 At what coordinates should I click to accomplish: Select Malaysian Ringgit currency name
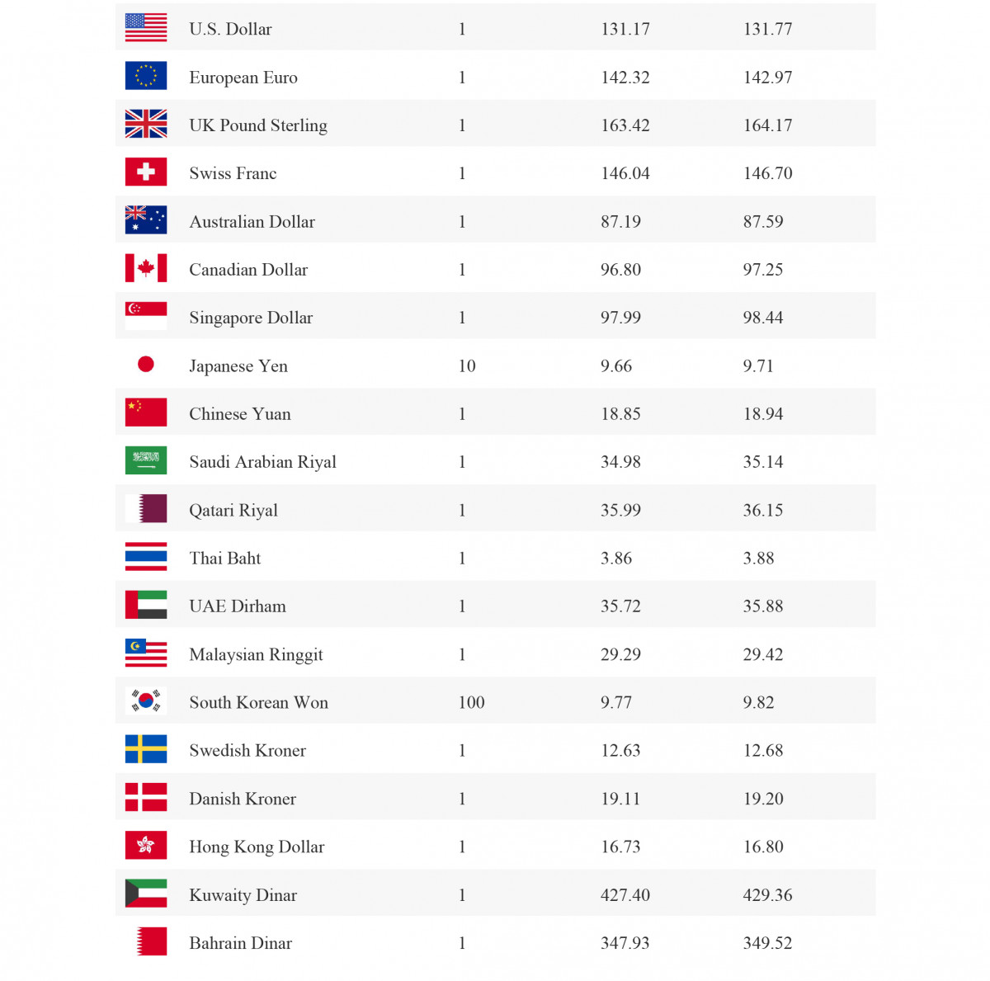coord(256,654)
